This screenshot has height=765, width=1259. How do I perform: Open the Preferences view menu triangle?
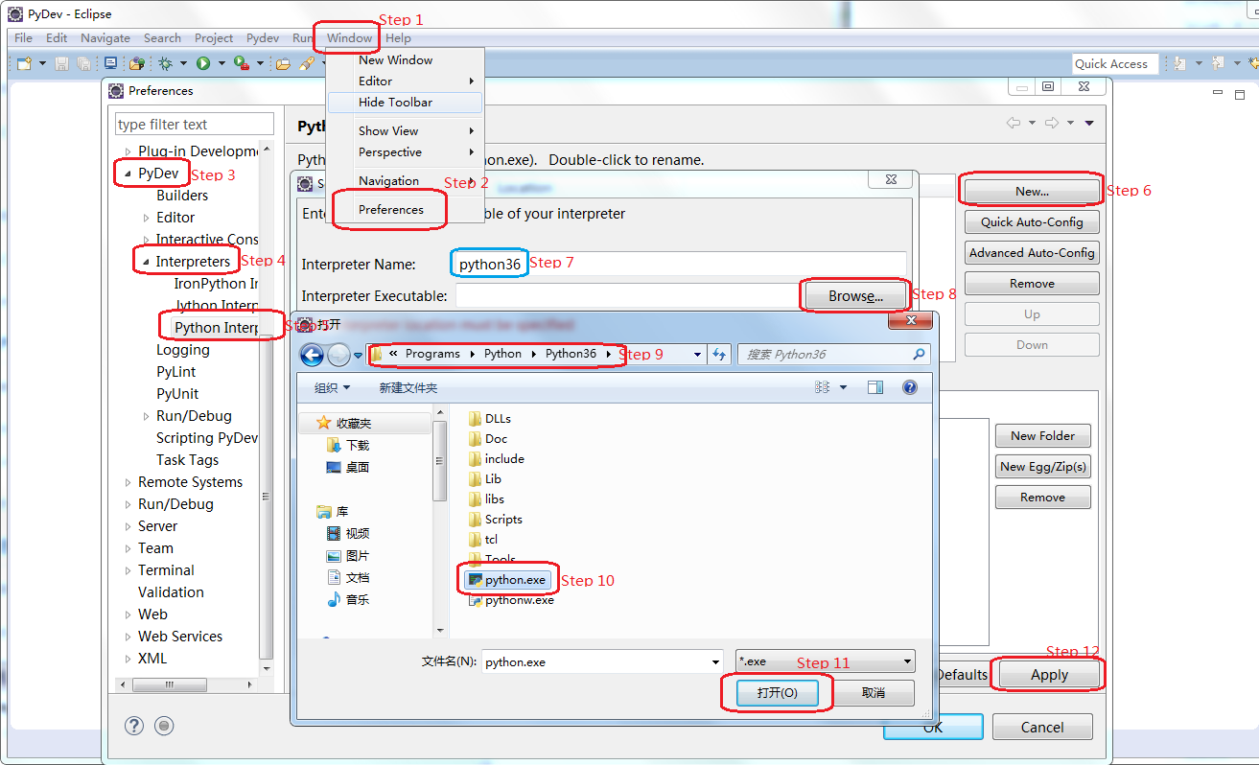pyautogui.click(x=1089, y=124)
